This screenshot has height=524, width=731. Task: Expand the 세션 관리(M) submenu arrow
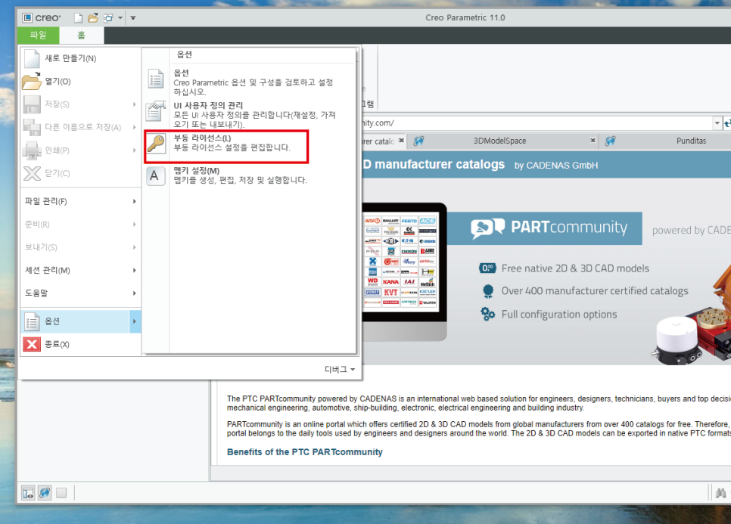pos(134,270)
